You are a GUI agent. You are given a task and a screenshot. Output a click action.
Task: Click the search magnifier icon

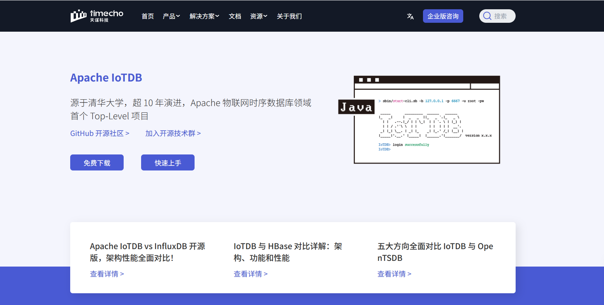click(x=487, y=16)
